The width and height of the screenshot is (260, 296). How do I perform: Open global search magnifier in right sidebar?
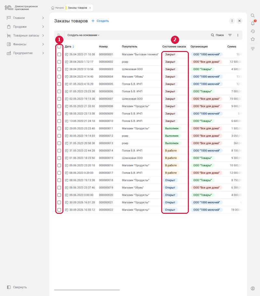coord(253,16)
